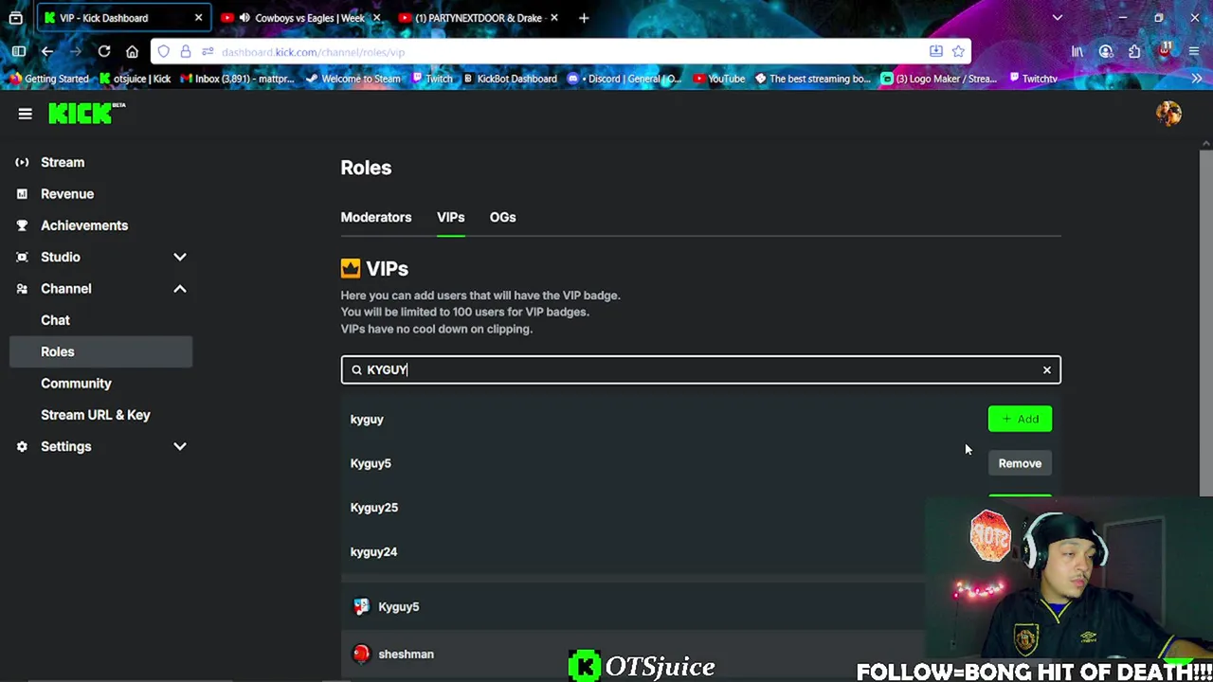Open the list all tabs dropdown

pos(1058,18)
